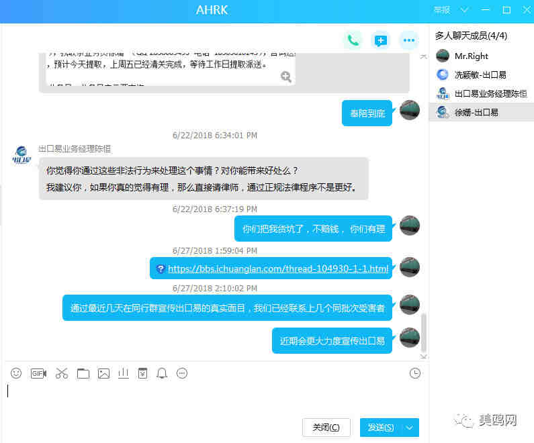Add members via the chat-plus icon
This screenshot has width=534, height=443.
pos(381,40)
